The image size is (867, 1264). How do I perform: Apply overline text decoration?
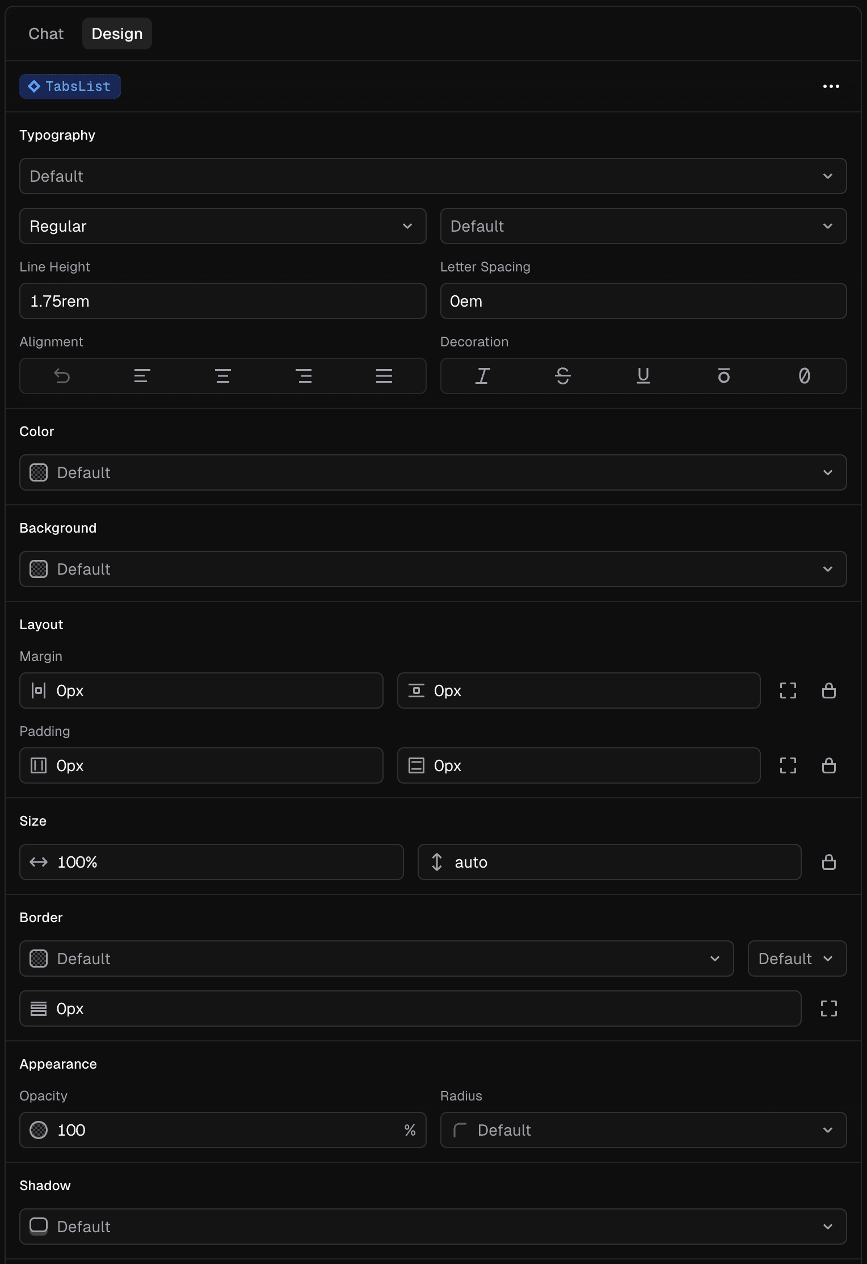click(x=724, y=376)
